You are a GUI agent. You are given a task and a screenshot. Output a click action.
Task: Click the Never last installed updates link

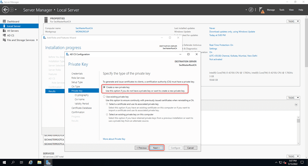tap(212, 28)
